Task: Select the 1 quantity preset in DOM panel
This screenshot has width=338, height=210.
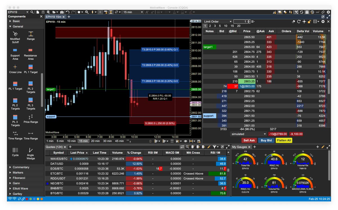Action: tap(205, 26)
